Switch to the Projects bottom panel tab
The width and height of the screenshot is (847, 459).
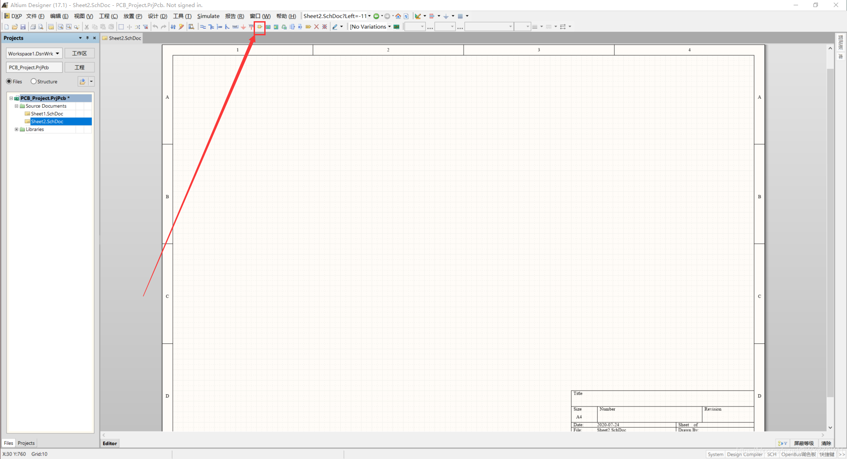click(26, 443)
